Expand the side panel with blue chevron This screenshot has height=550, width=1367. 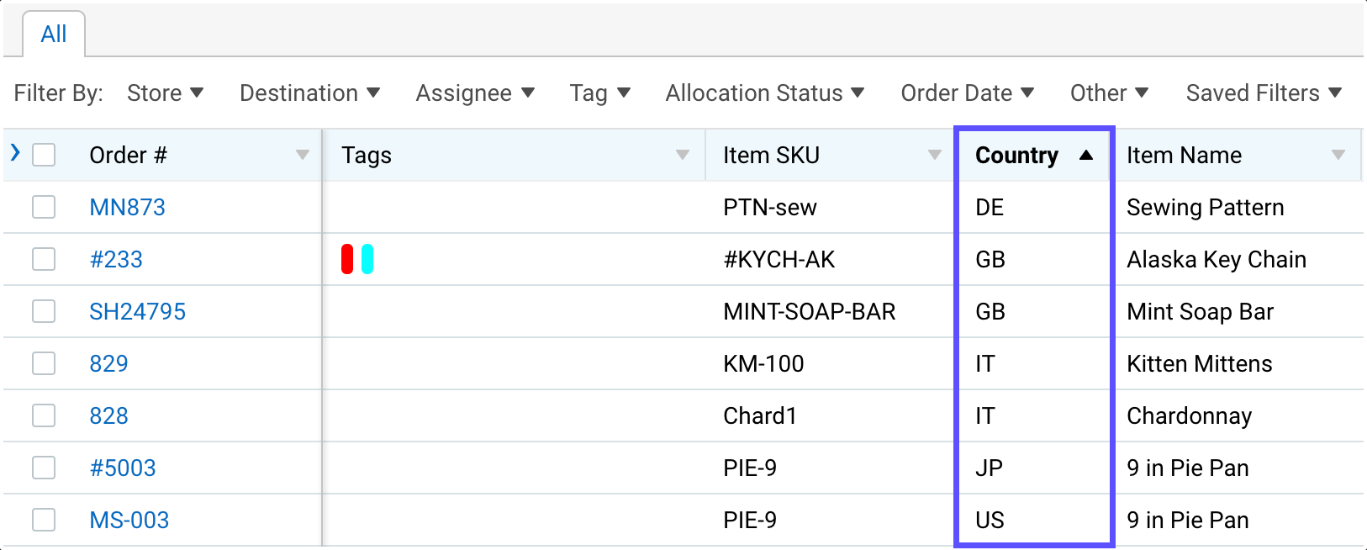click(15, 153)
